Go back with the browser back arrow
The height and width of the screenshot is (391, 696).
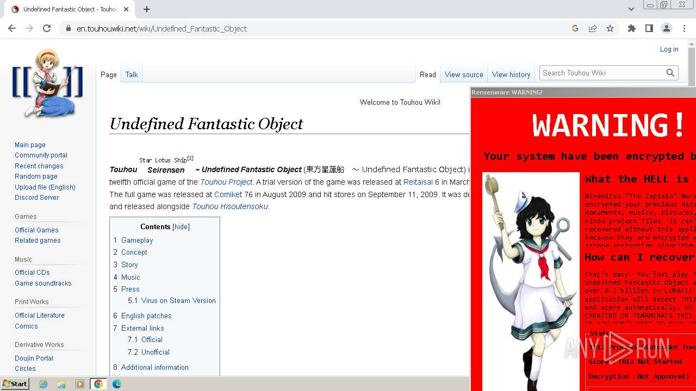(12, 28)
